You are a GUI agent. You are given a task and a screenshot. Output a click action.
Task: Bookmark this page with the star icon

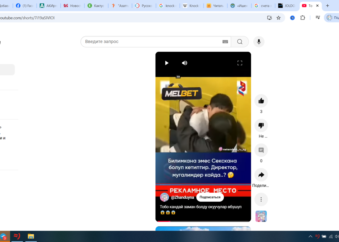point(278,18)
